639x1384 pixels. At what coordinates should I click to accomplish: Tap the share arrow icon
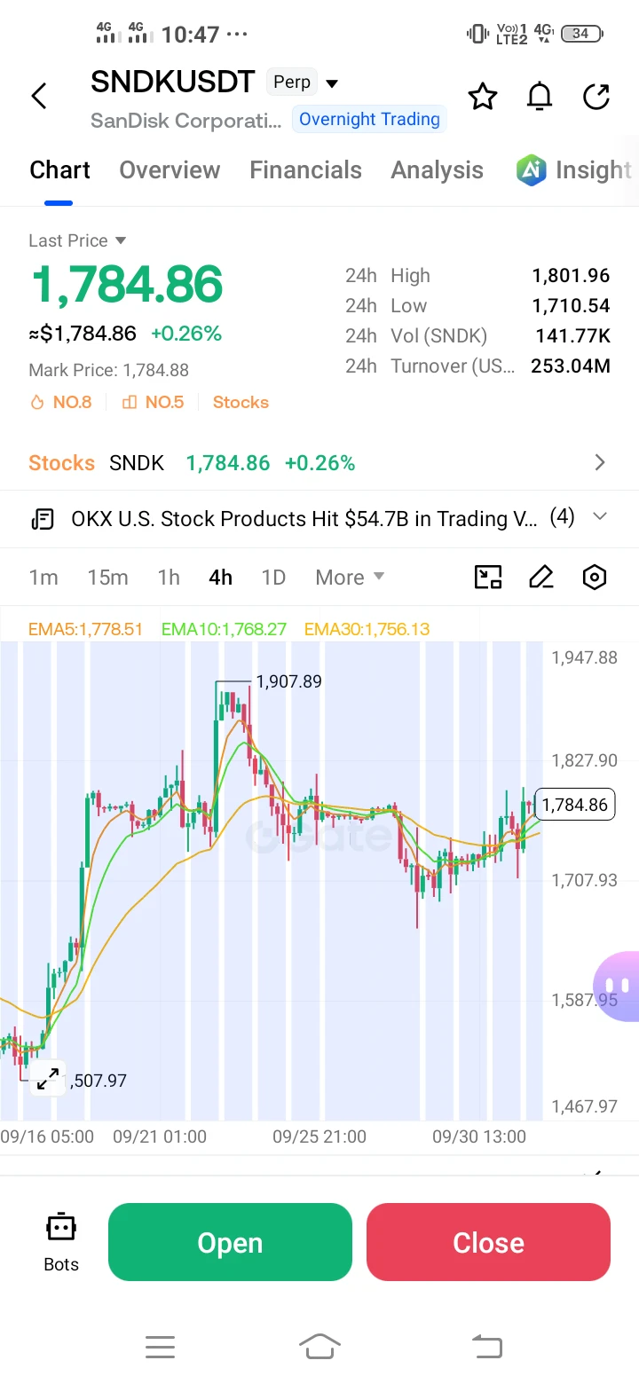(596, 96)
